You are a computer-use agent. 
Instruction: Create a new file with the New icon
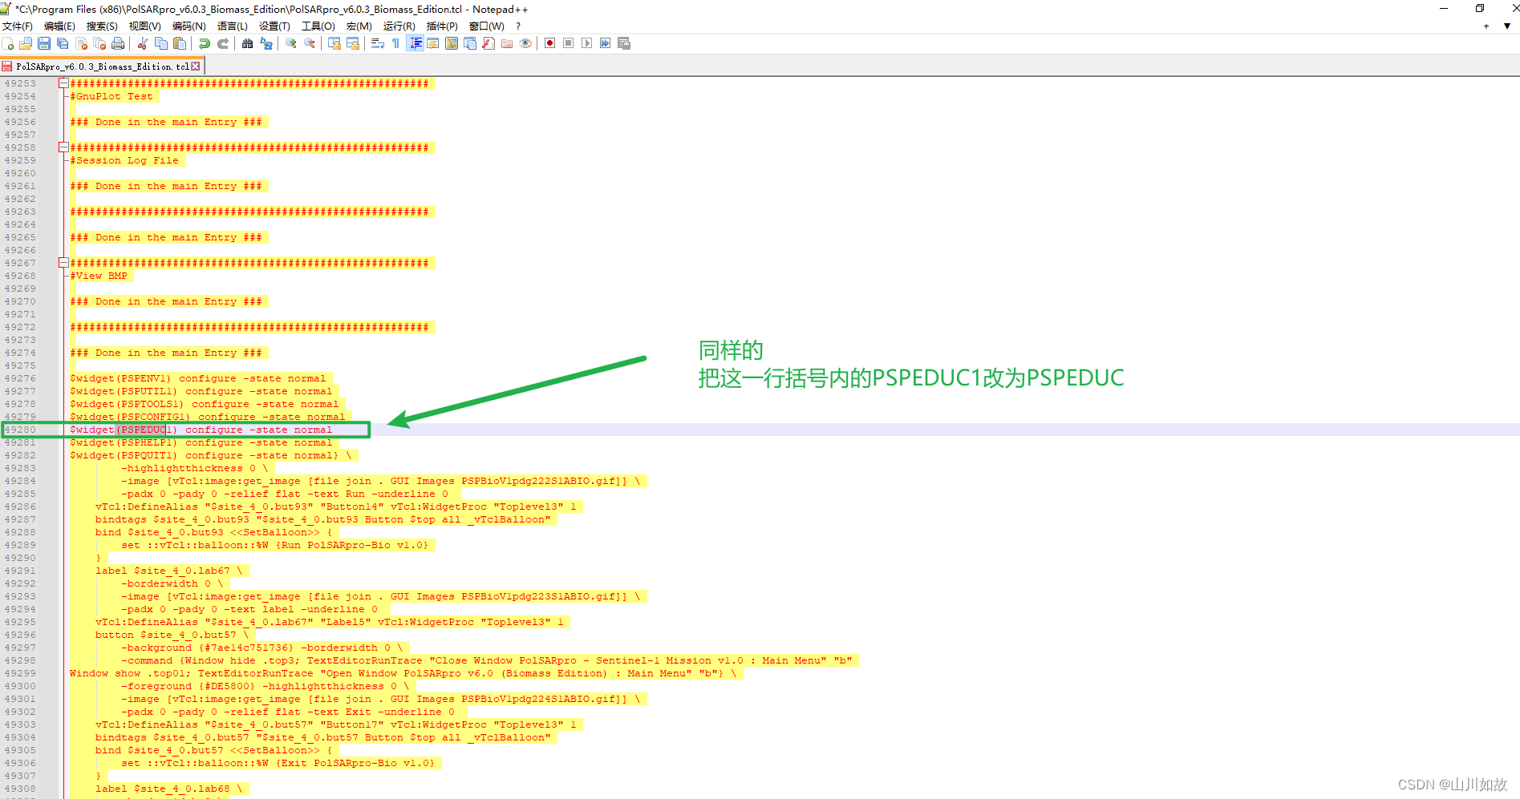(x=8, y=43)
